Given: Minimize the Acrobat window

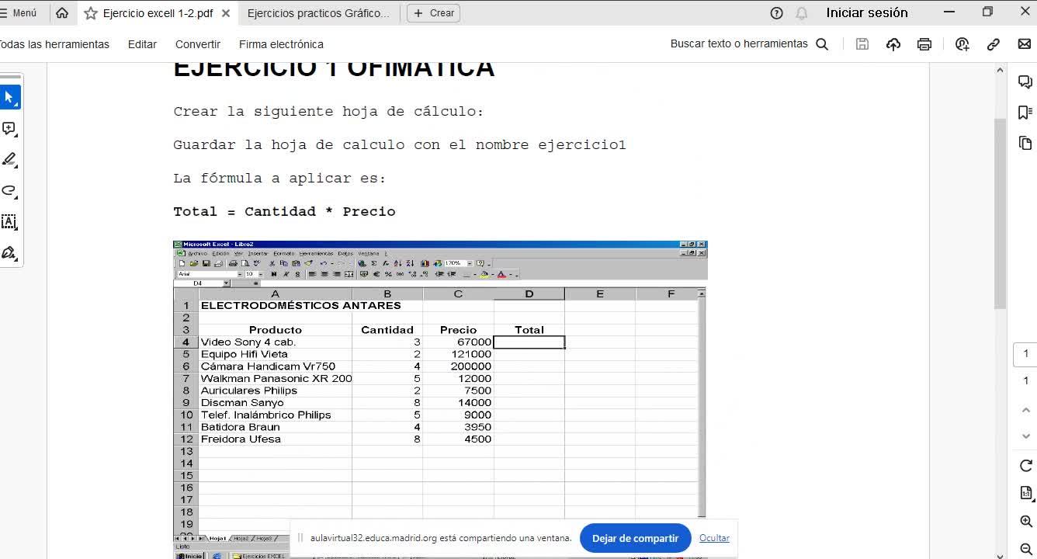Looking at the screenshot, I should [949, 12].
